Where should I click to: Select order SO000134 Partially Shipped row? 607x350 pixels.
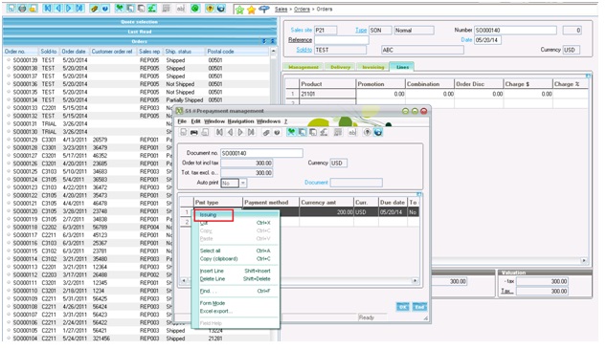(x=137, y=100)
